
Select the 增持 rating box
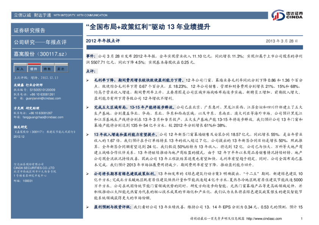pos(33,69)
